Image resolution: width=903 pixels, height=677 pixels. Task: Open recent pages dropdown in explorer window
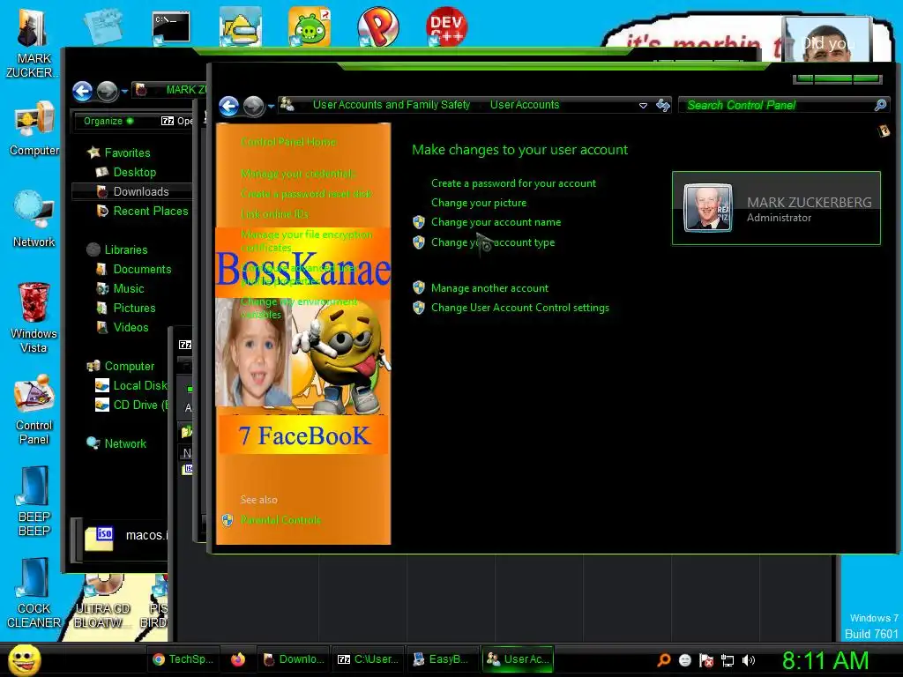click(x=124, y=91)
